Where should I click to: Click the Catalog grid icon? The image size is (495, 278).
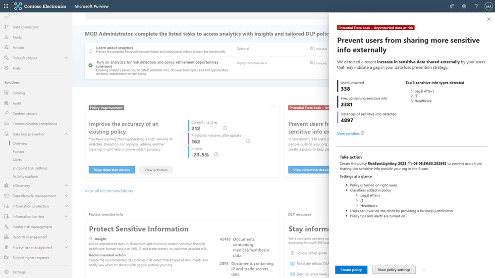pyautogui.click(x=6, y=93)
